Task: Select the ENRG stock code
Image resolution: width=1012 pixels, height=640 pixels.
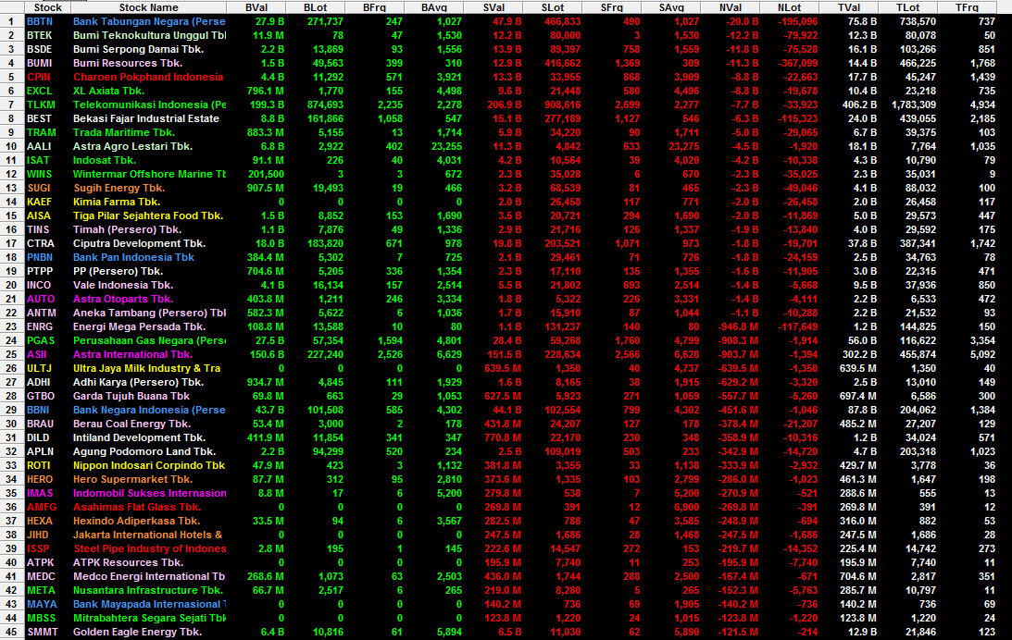Action: (x=40, y=326)
